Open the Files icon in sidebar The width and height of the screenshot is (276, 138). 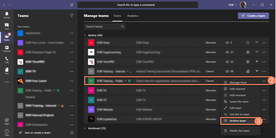[7, 71]
